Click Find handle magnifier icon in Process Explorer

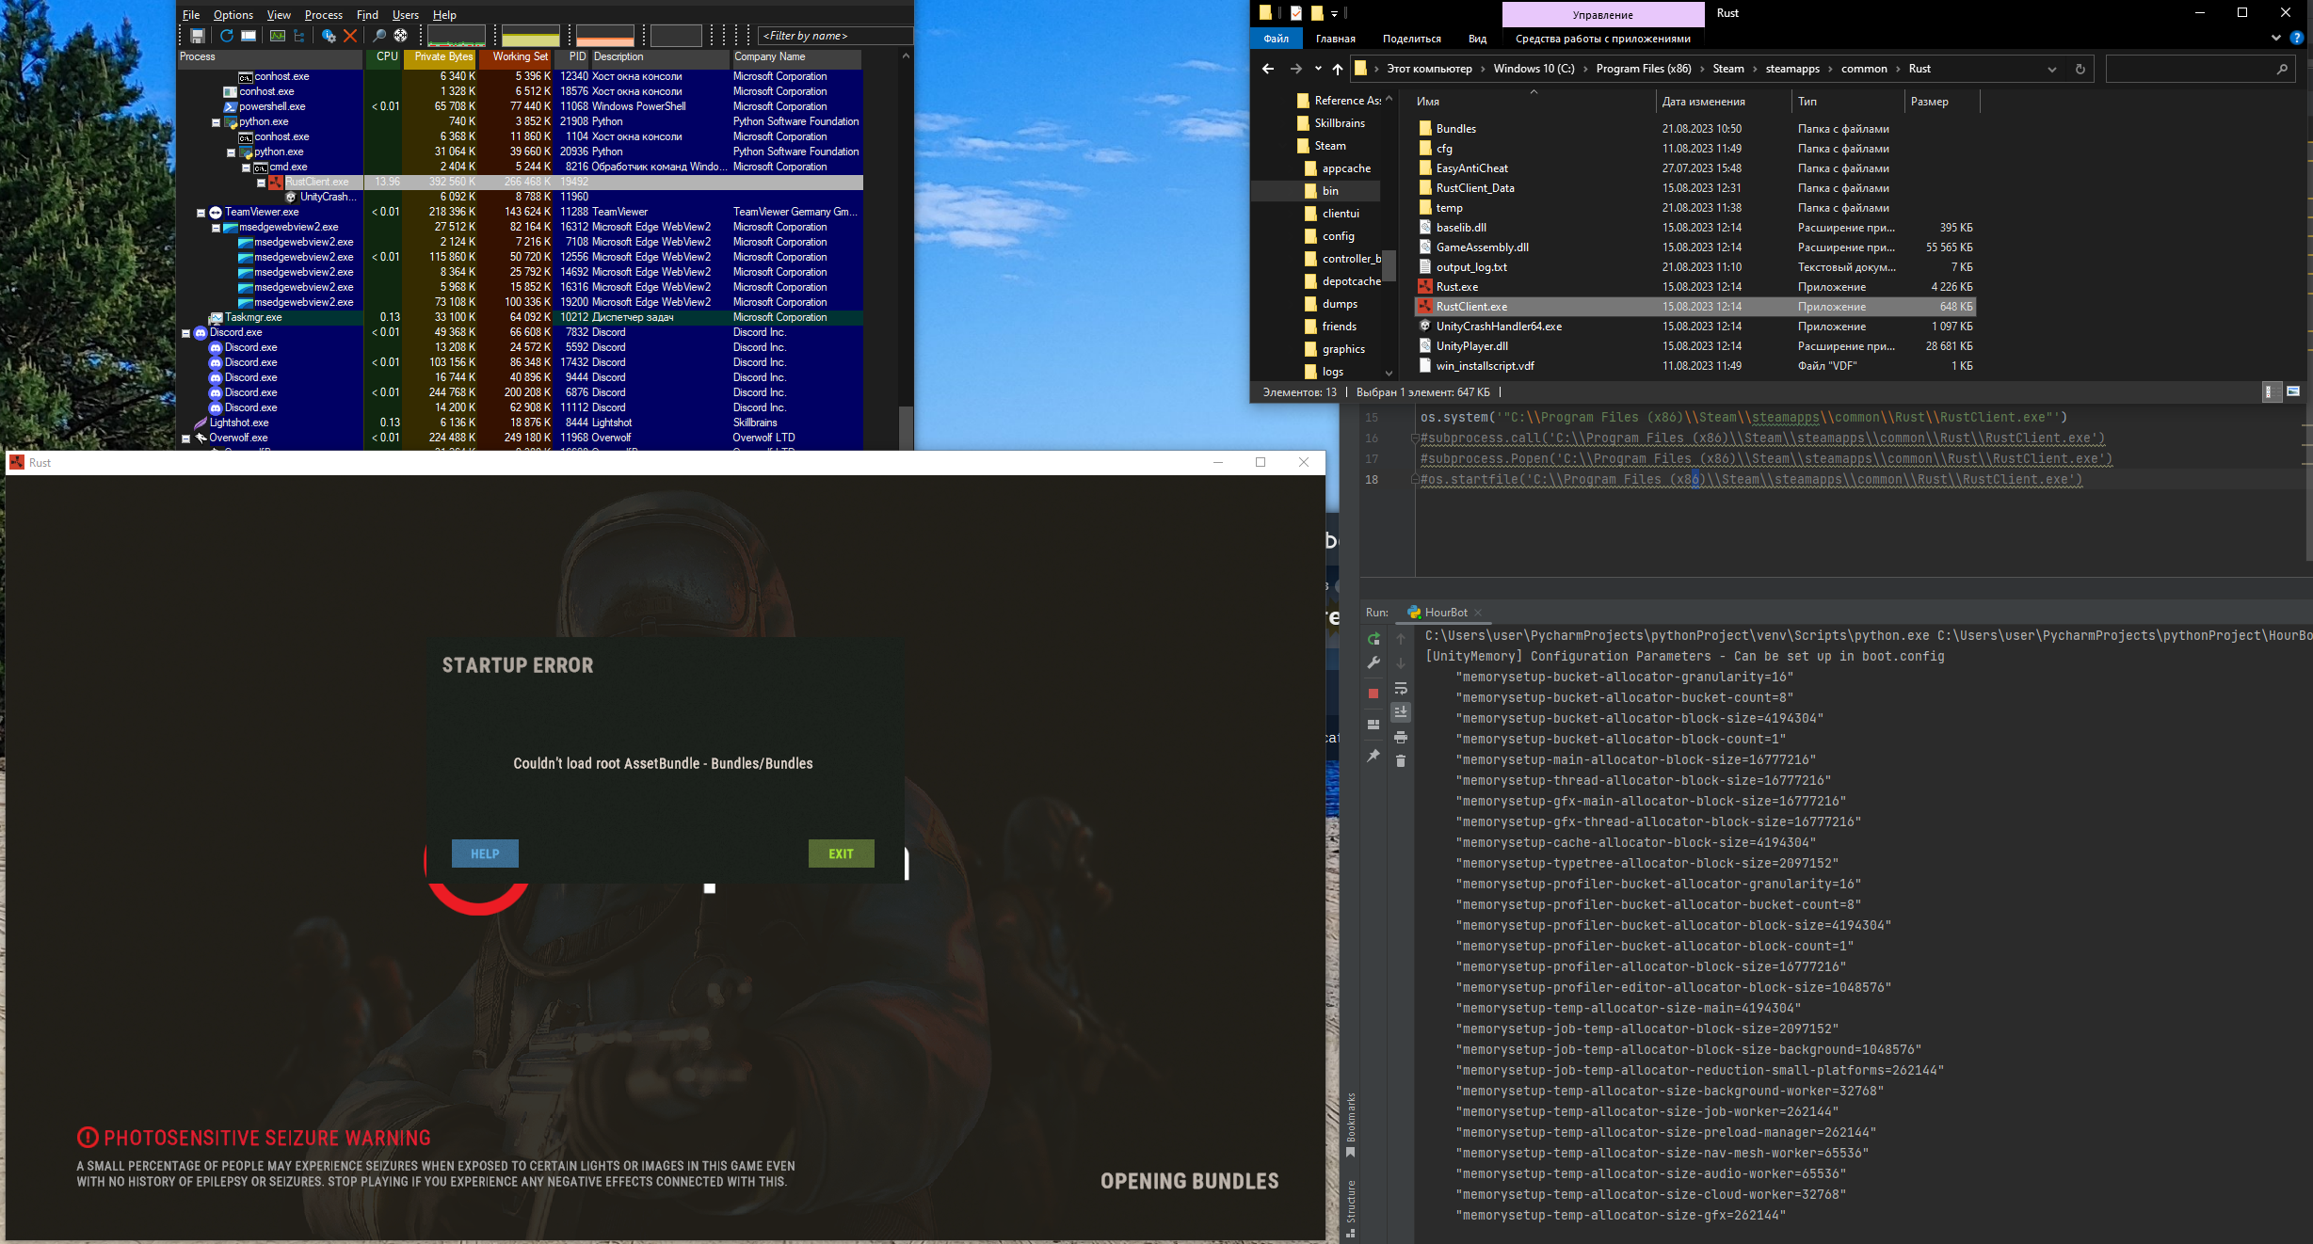[378, 36]
